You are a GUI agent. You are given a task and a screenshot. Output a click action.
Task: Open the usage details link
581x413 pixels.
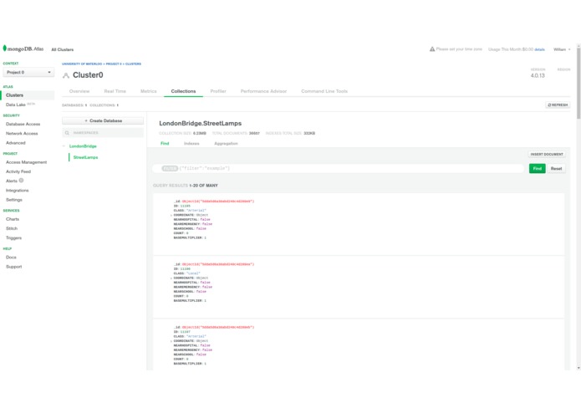(x=539, y=49)
